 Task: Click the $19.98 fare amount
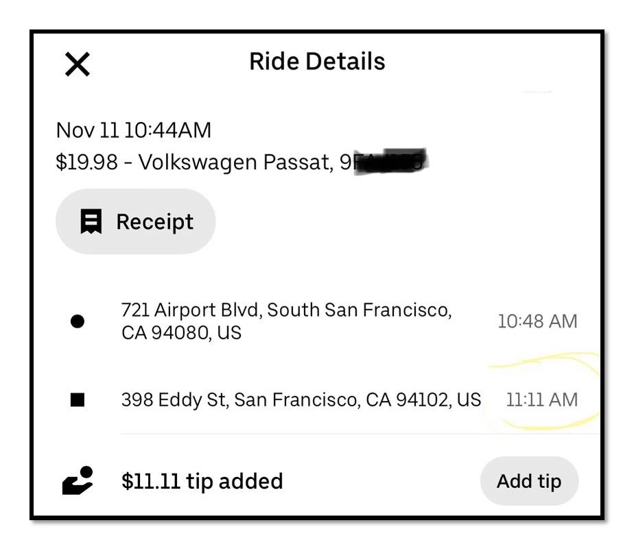86,162
